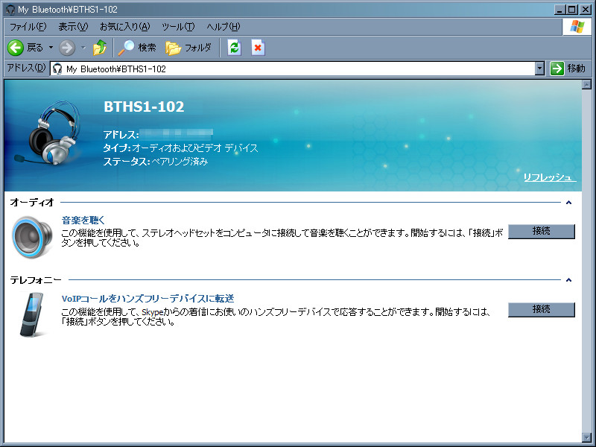Collapse the テレフォニー section

point(568,280)
